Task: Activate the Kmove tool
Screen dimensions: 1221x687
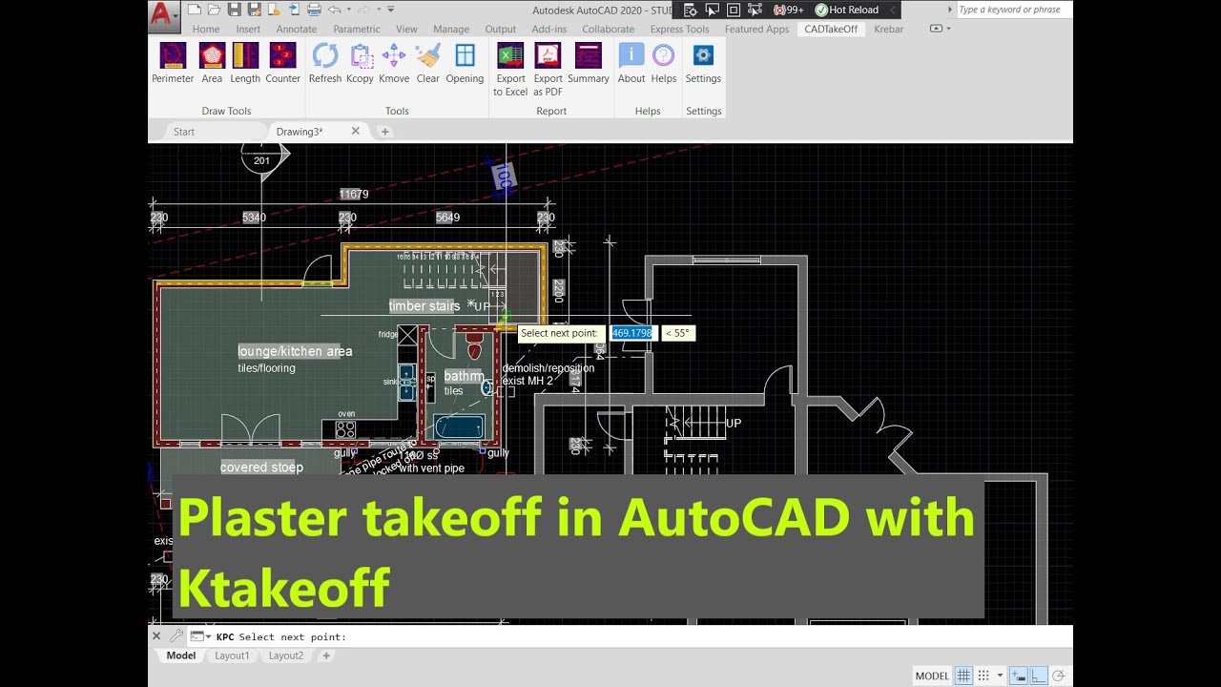Action: (394, 64)
